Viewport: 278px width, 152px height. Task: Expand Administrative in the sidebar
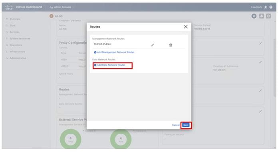18,58
